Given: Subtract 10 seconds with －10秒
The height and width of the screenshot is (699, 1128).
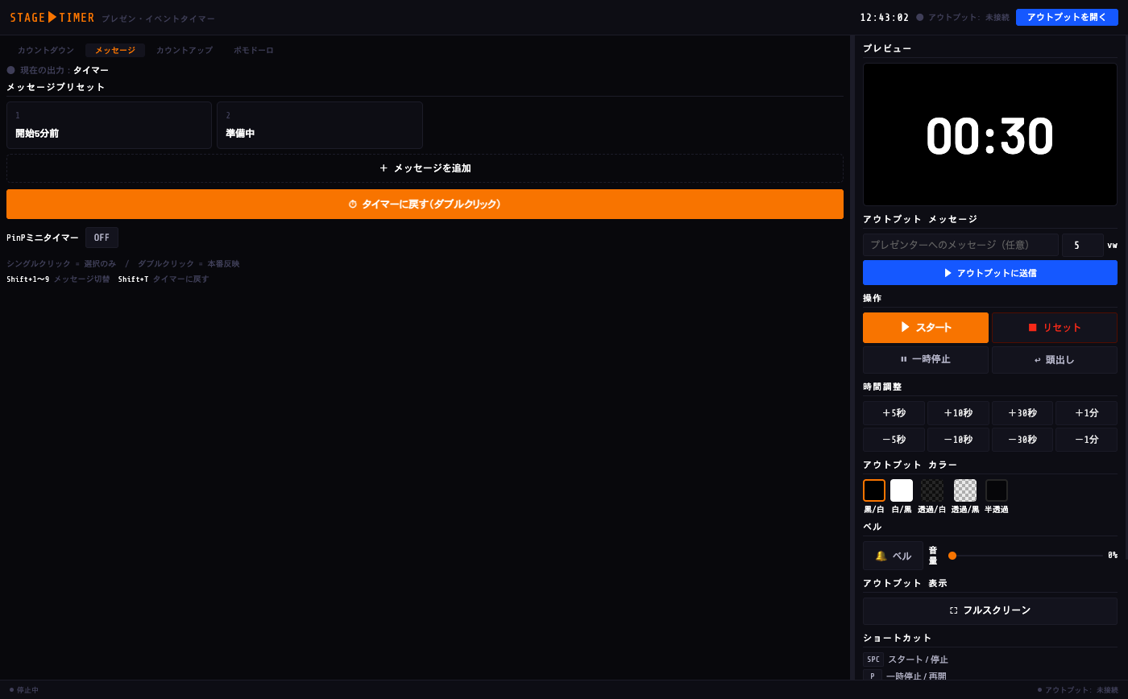Looking at the screenshot, I should tap(958, 440).
